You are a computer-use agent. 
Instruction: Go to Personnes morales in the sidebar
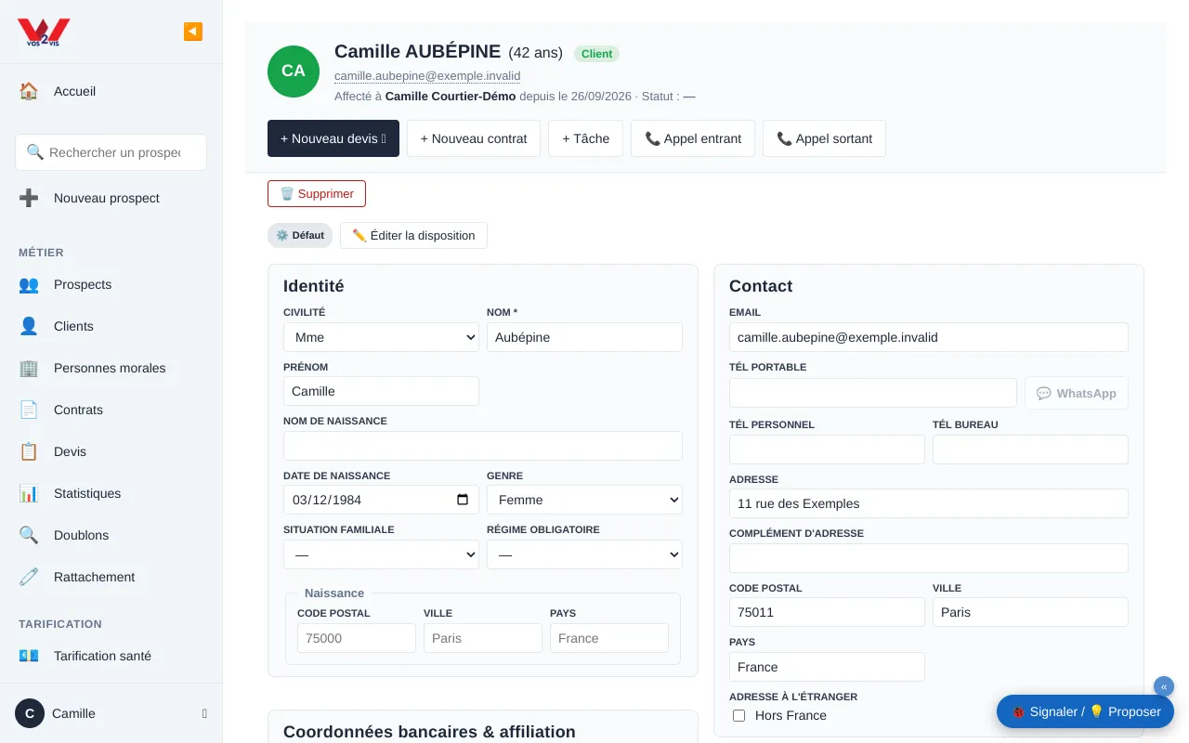pyautogui.click(x=110, y=368)
